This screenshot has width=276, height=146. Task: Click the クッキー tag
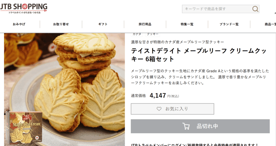(x=153, y=35)
